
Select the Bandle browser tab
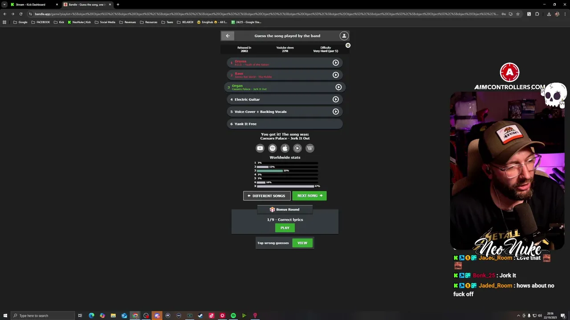pos(86,4)
